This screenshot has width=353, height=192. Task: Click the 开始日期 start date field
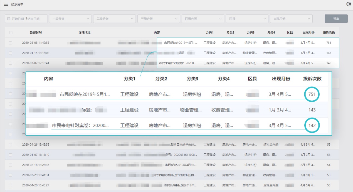(x=18, y=19)
